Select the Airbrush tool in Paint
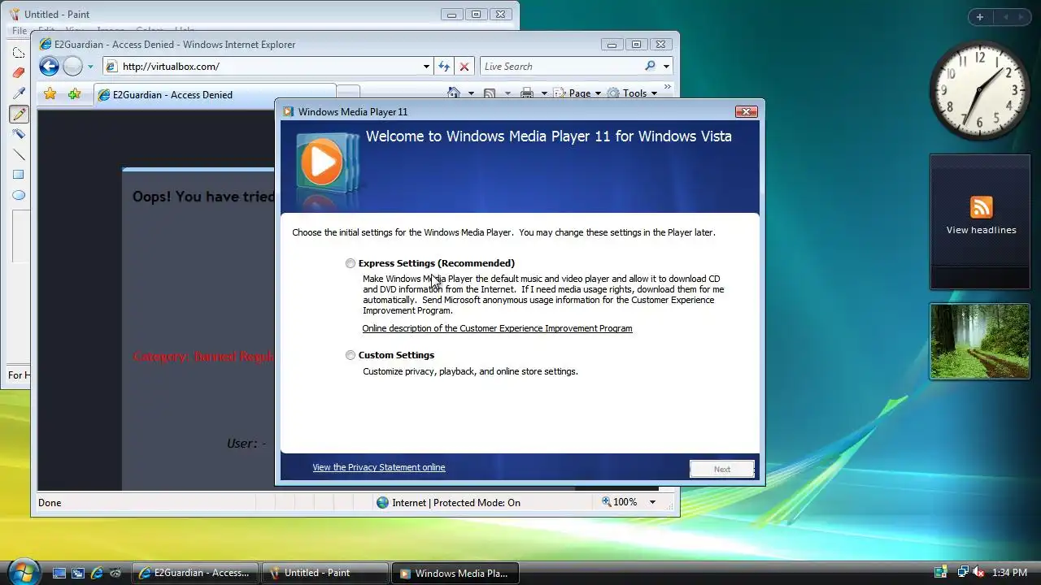The height and width of the screenshot is (585, 1041). click(19, 134)
